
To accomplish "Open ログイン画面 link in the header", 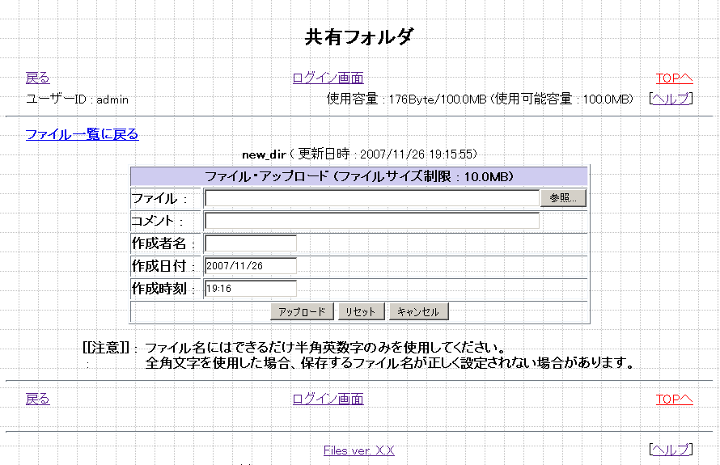I will (328, 78).
